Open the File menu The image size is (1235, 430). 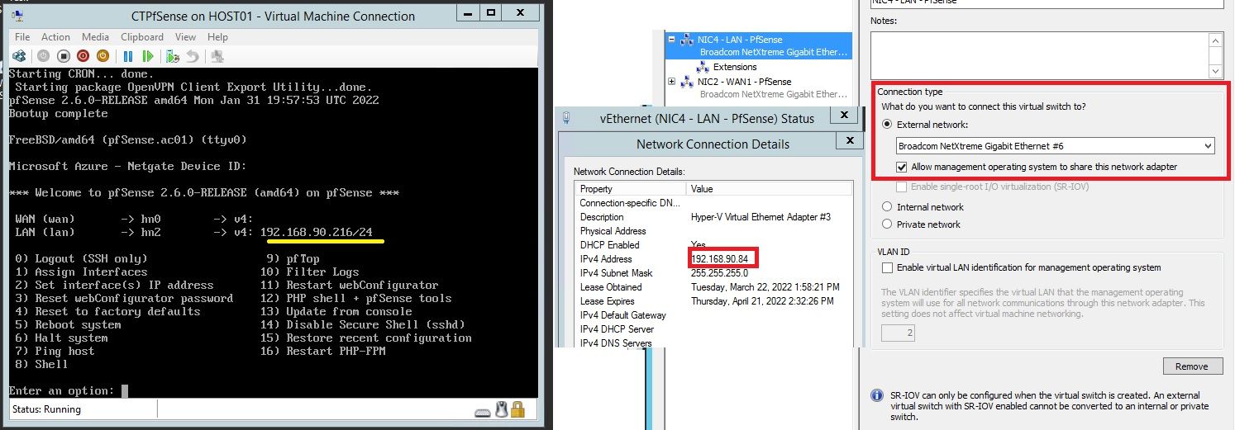tap(22, 37)
